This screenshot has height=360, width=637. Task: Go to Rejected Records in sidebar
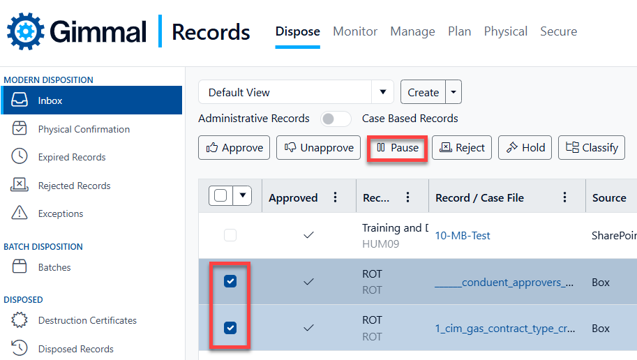tap(74, 186)
